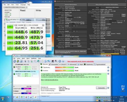Open View menu in AS SSD Benchmark
The width and height of the screenshot is (127, 102).
coord(12,5)
